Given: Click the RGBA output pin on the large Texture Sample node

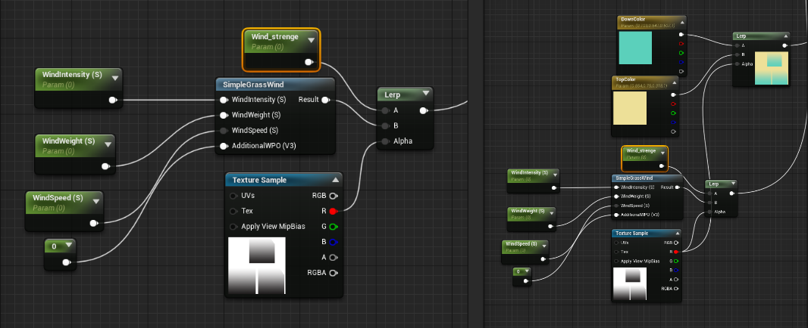Looking at the screenshot, I should pyautogui.click(x=334, y=273).
